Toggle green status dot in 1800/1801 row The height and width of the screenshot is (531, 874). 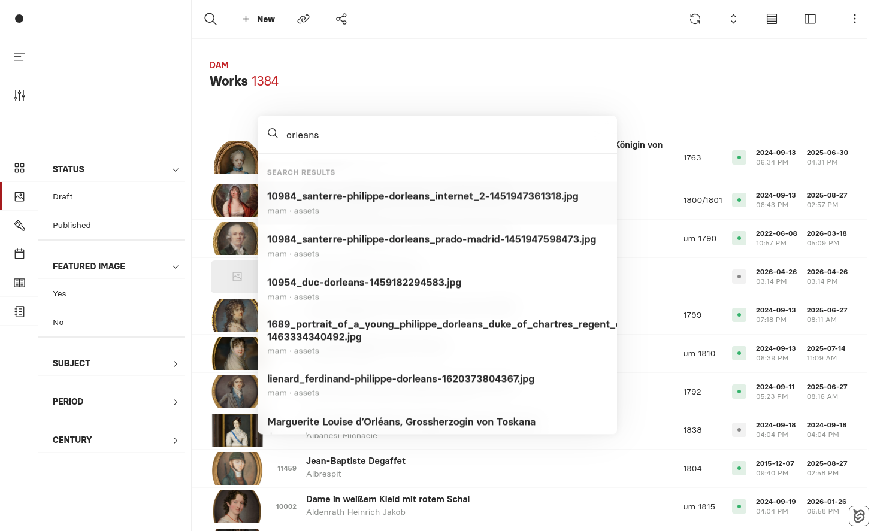point(739,200)
